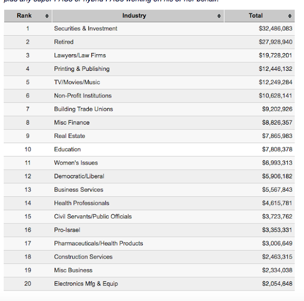
Task: Click the Real Estate total $7,865,983
Action: 277,136
